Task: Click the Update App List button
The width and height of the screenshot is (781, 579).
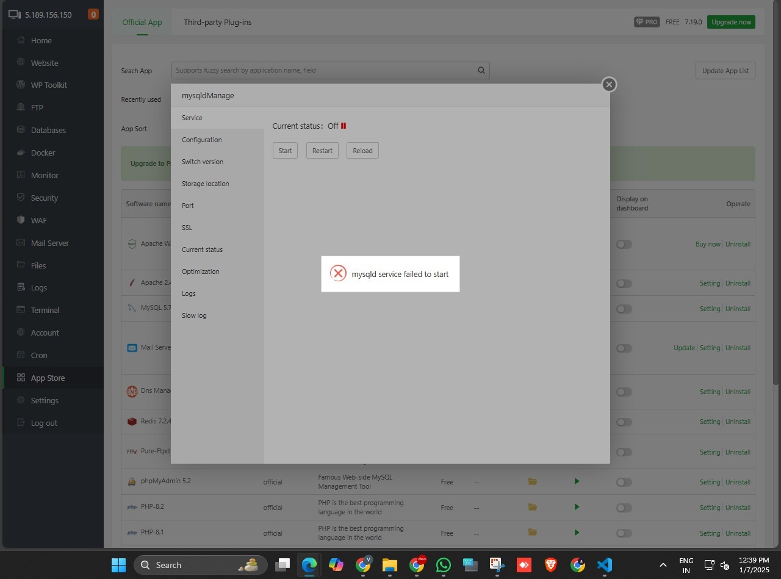Action: click(725, 71)
